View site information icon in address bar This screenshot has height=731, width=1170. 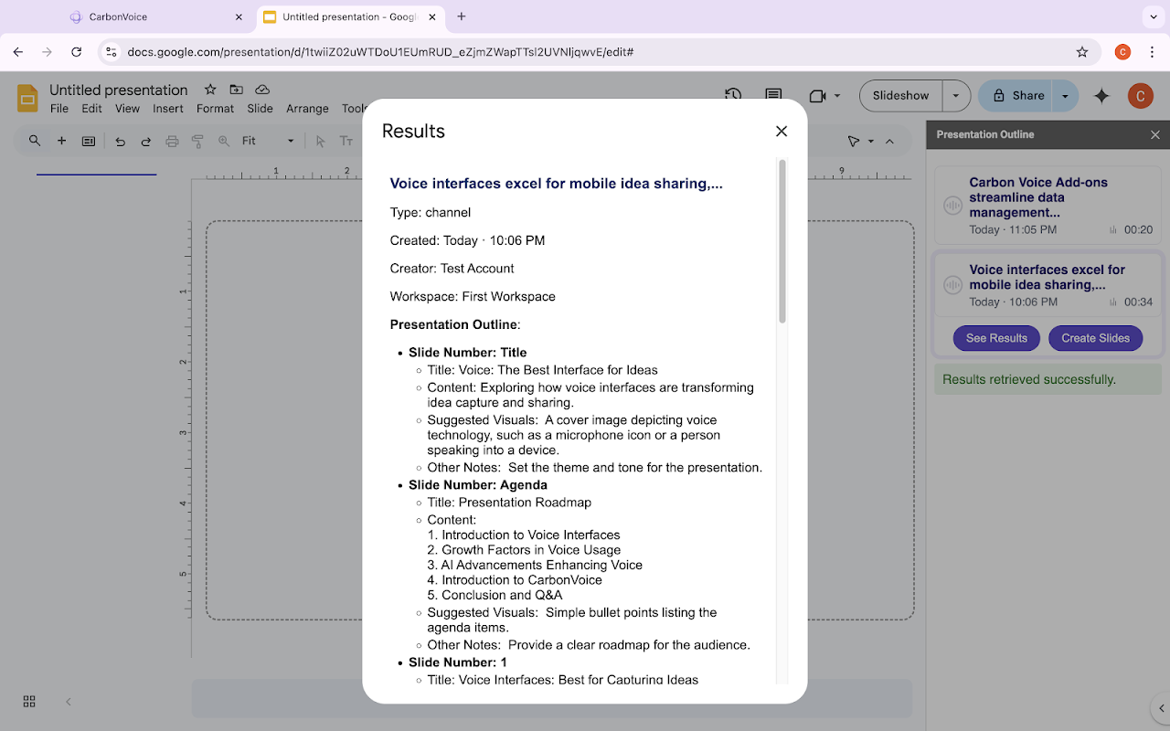(112, 52)
